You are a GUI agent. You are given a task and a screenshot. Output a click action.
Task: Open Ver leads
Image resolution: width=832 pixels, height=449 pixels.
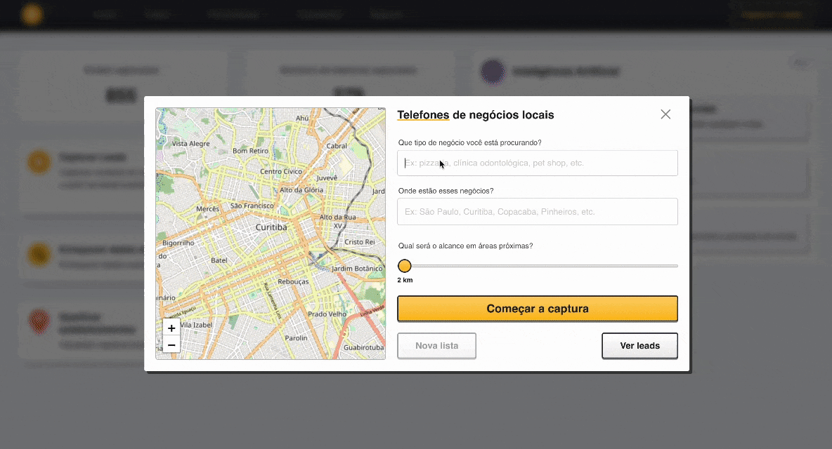tap(639, 346)
